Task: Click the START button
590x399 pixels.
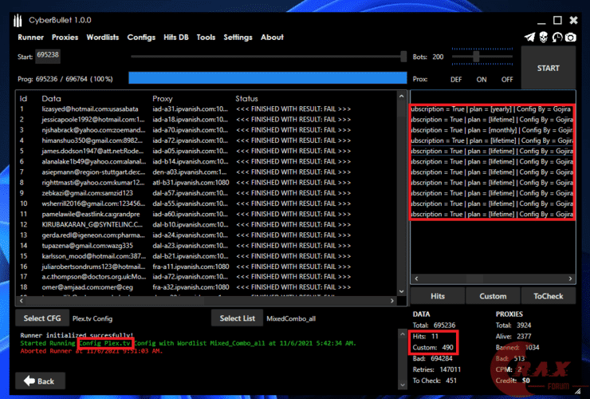Action: (549, 68)
